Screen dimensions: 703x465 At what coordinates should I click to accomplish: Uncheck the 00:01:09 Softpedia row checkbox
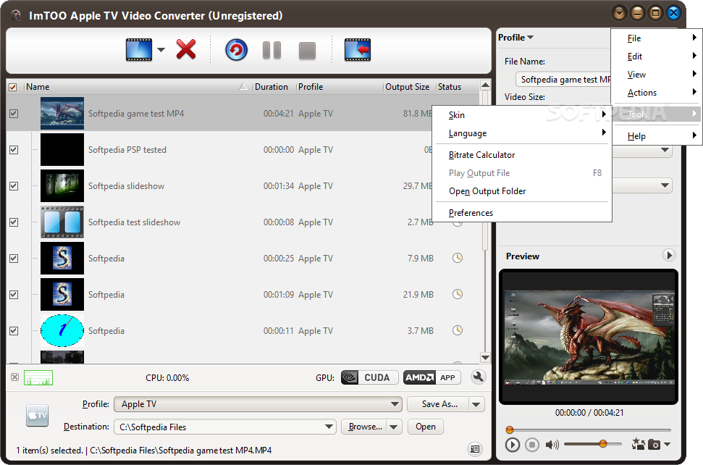14,295
